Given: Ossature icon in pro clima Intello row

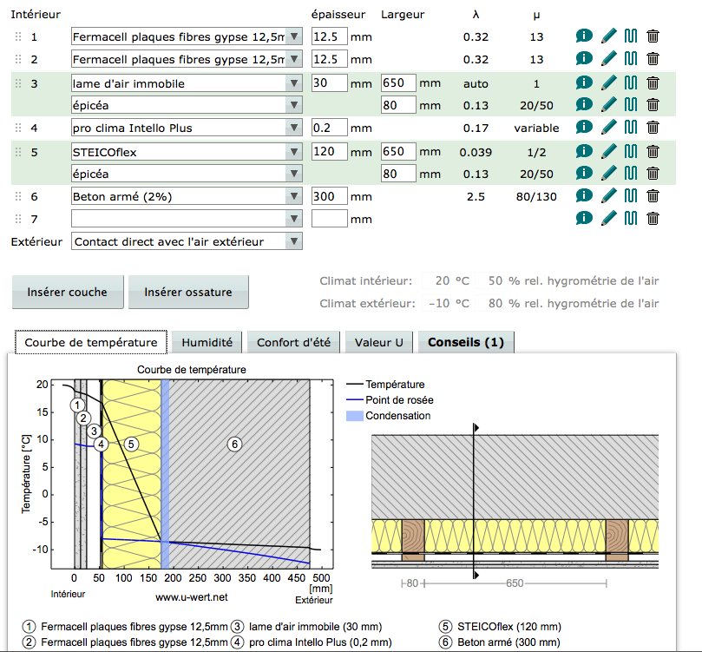Looking at the screenshot, I should [x=630, y=128].
